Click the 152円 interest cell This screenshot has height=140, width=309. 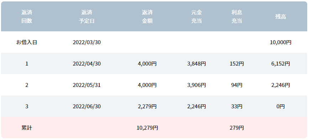point(237,64)
